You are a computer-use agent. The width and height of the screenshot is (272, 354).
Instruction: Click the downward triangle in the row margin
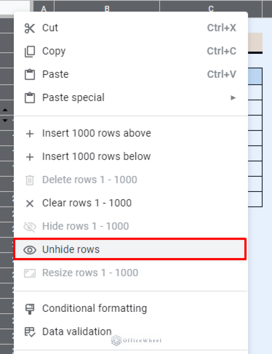[5, 120]
